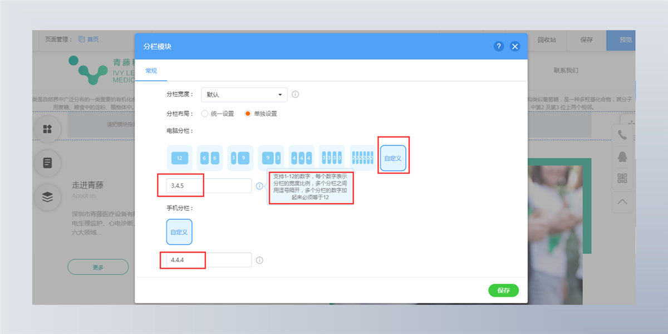Click the info icon beside 分栏宽度 dropdown
The height and width of the screenshot is (334, 668).
(x=296, y=94)
